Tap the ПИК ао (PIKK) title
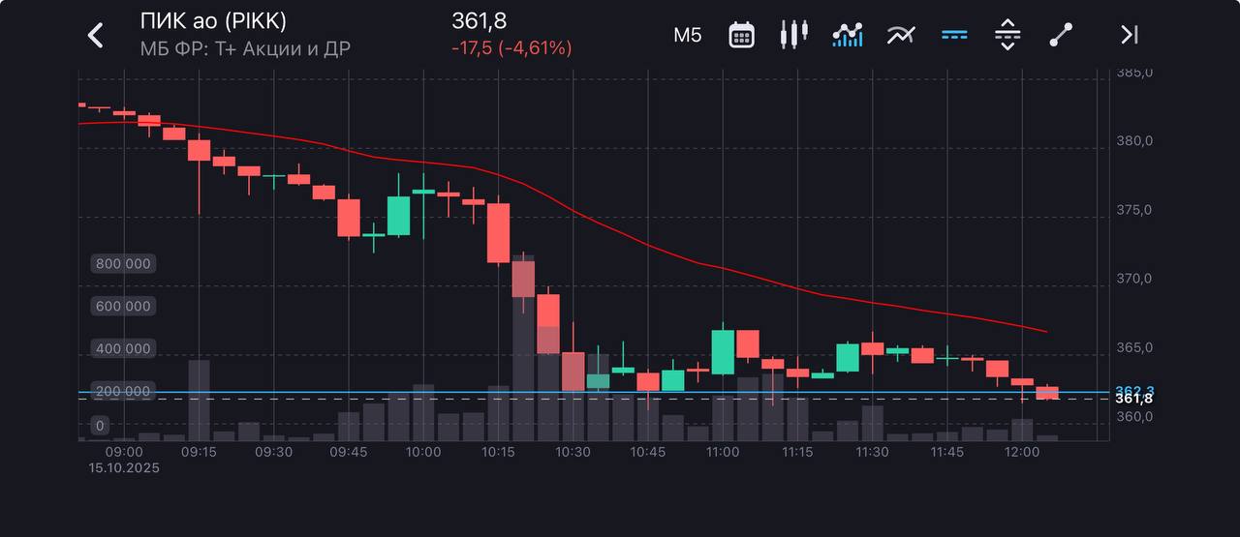This screenshot has width=1240, height=537. click(x=213, y=22)
